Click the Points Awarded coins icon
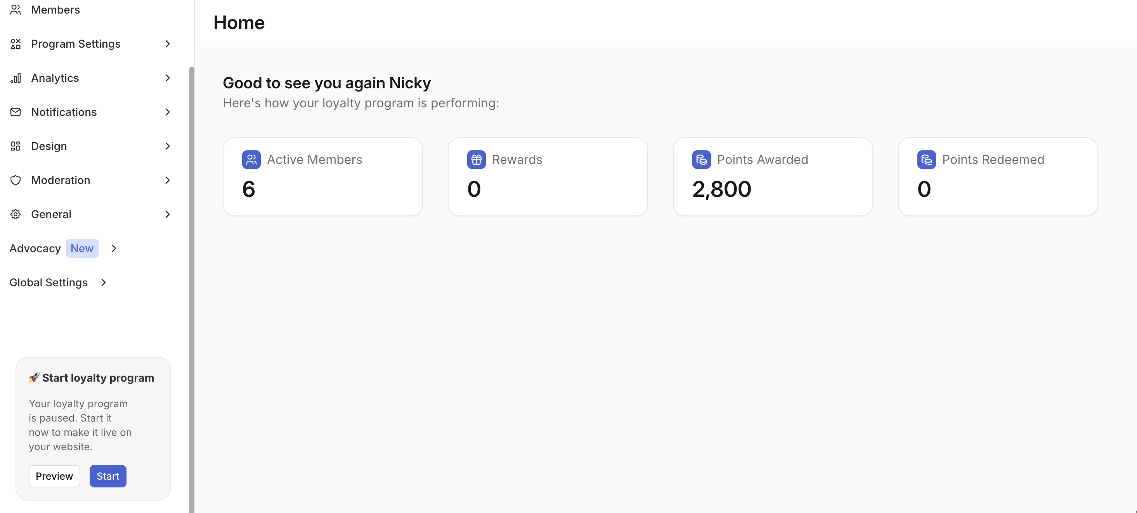 pyautogui.click(x=701, y=160)
